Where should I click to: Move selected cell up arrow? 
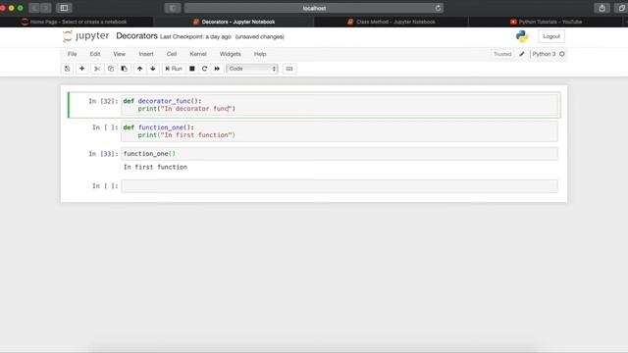pos(139,69)
